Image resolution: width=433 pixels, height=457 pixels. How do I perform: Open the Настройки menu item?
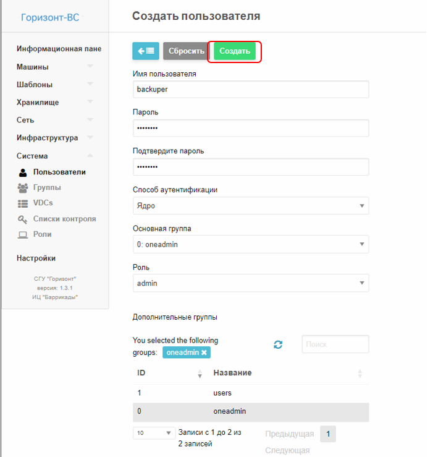(36, 258)
